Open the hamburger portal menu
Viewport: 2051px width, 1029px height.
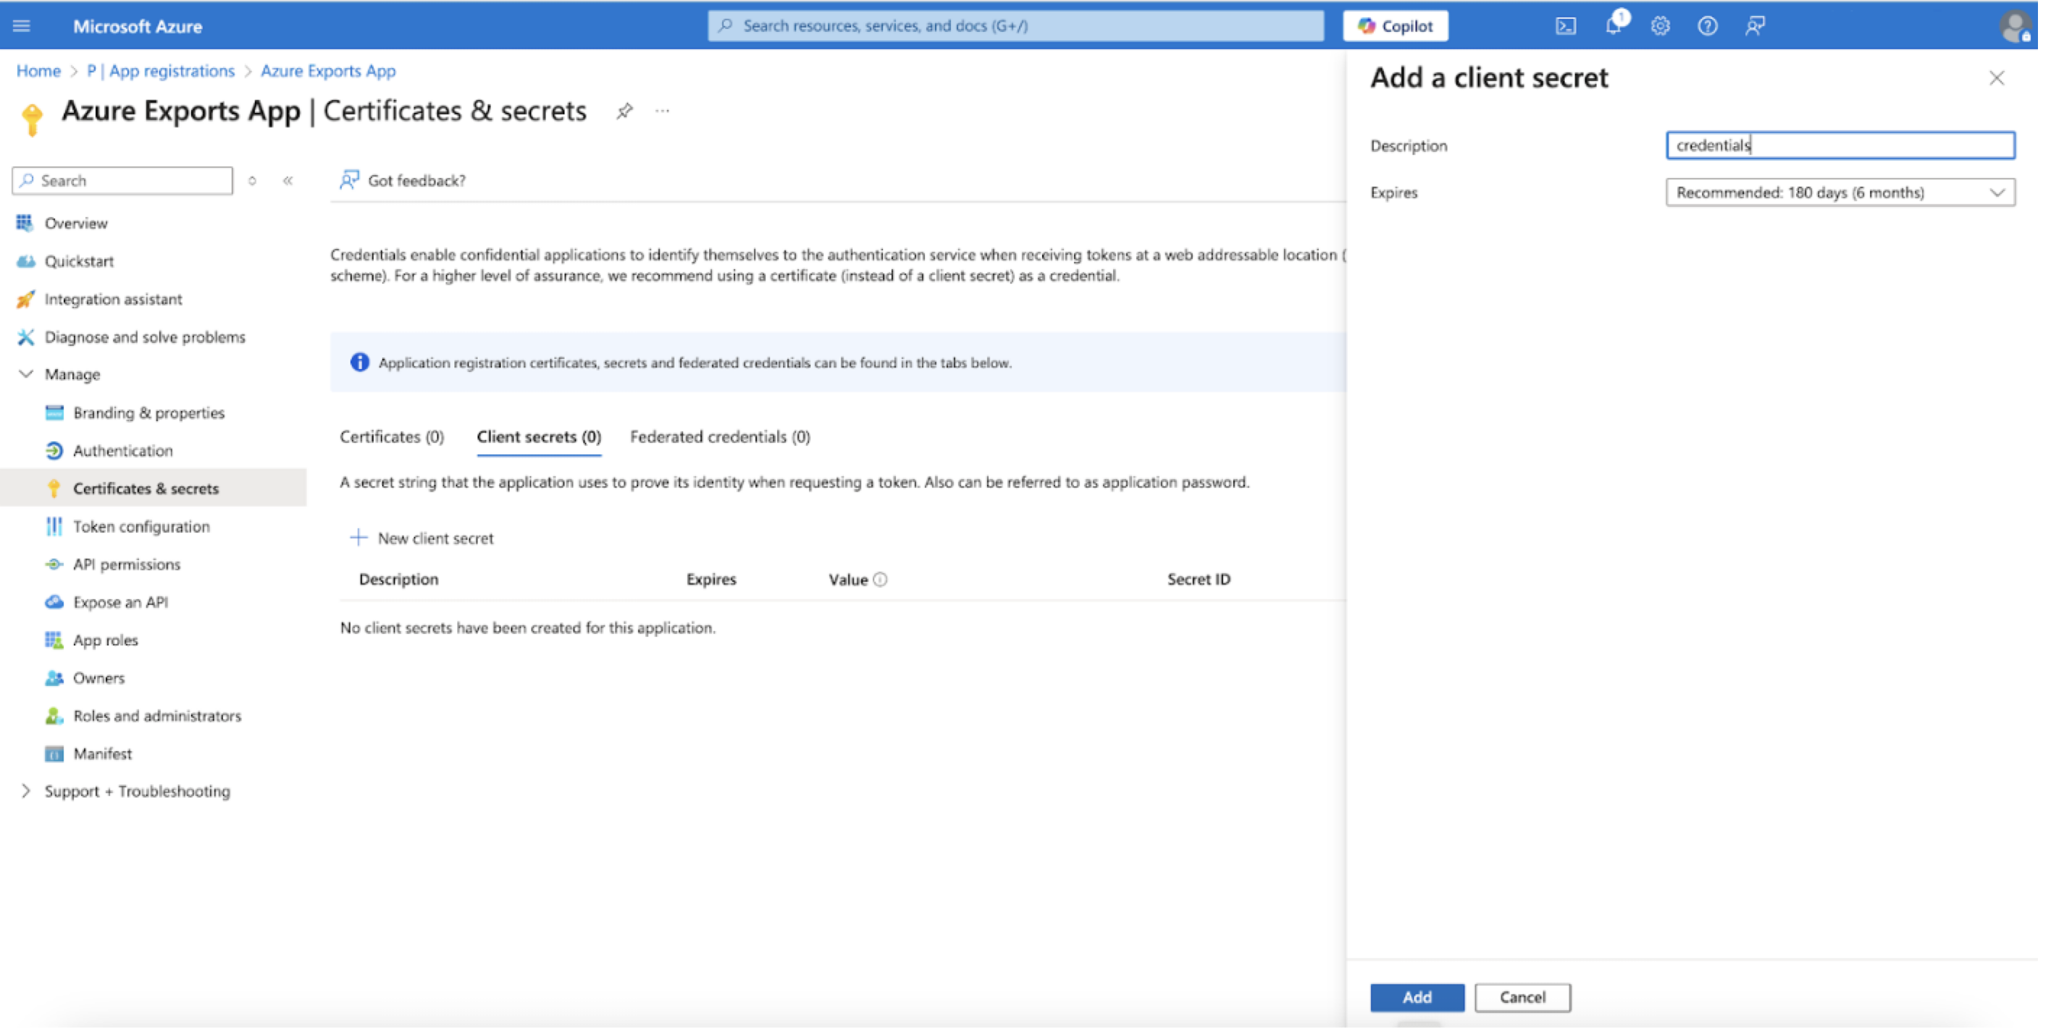[x=22, y=26]
